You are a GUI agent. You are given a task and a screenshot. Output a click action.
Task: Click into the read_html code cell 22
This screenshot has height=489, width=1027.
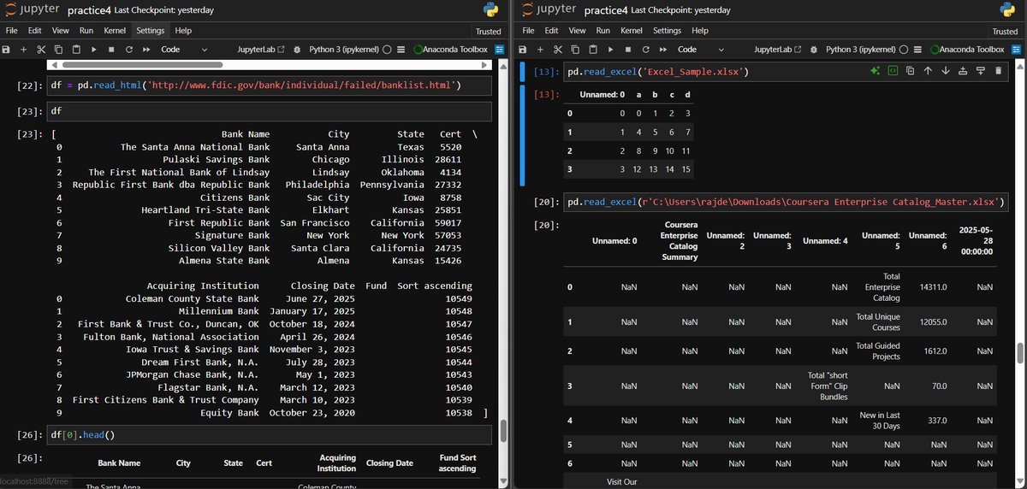point(270,85)
